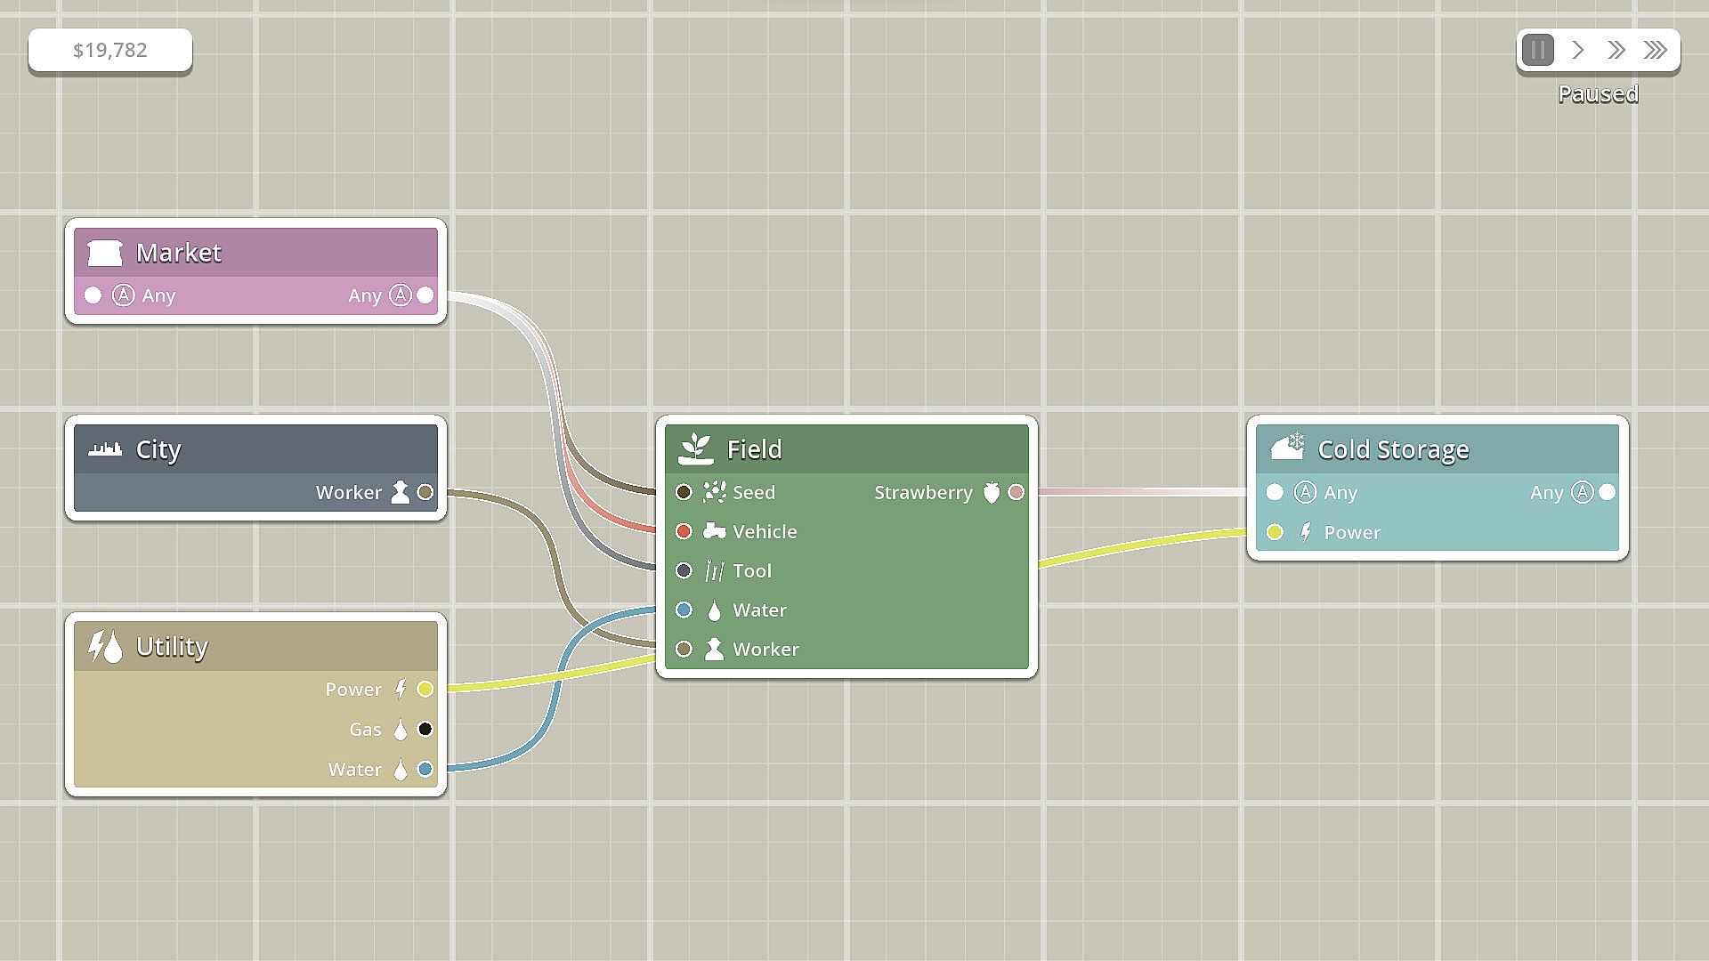Screen dimensions: 1709x961
Task: Click the Power input port on Cold Storage
Action: [1275, 532]
